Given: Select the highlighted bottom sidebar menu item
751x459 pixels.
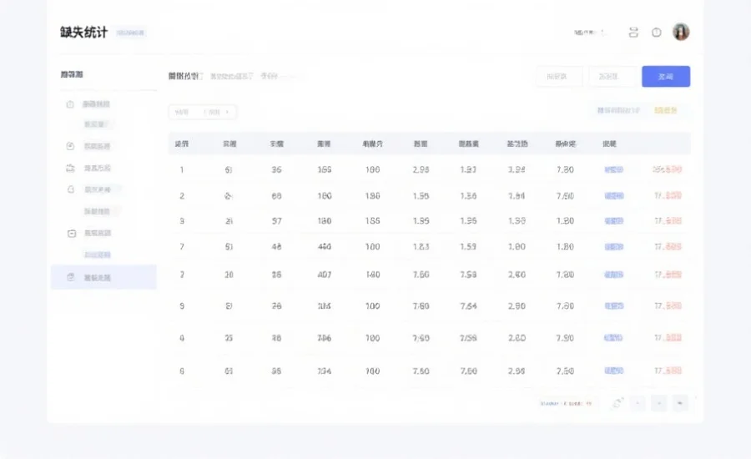Looking at the screenshot, I should pos(103,277).
